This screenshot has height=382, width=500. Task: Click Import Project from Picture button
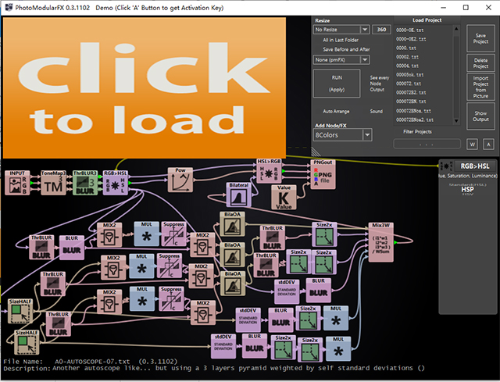480,87
